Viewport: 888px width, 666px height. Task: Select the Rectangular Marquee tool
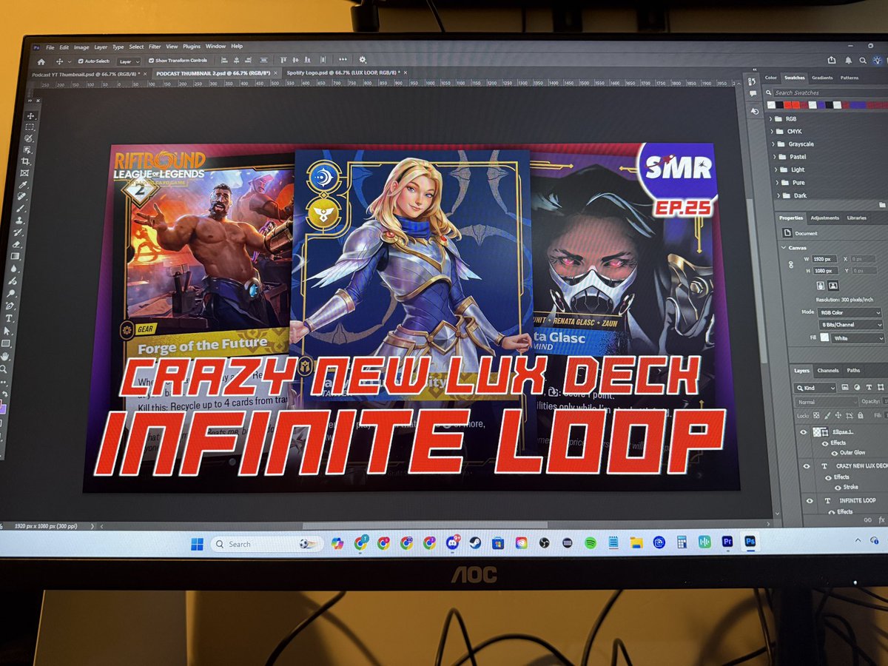pyautogui.click(x=29, y=127)
